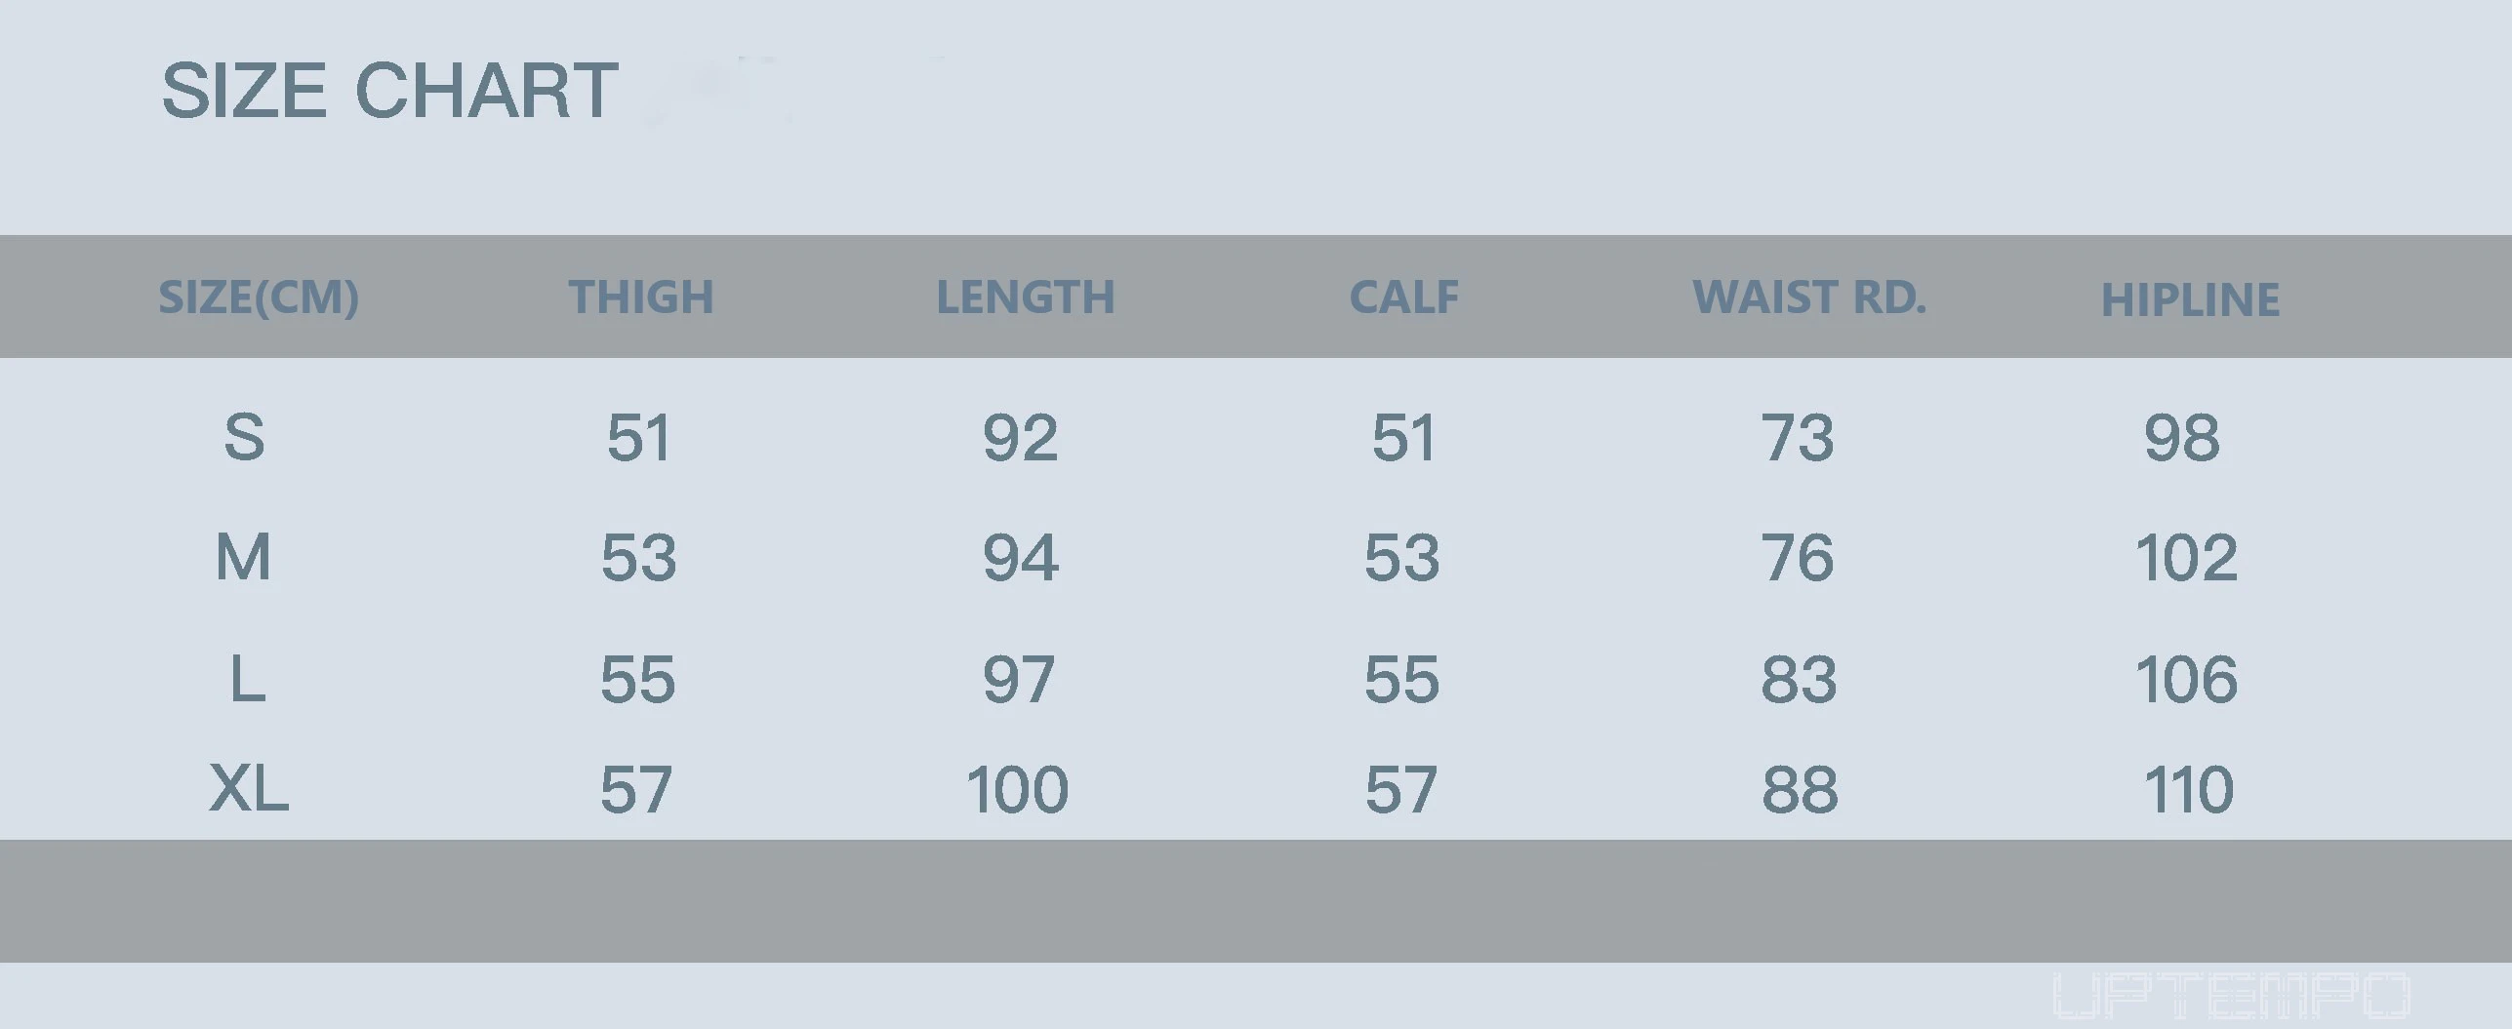Click the THIGH column header

(641, 297)
